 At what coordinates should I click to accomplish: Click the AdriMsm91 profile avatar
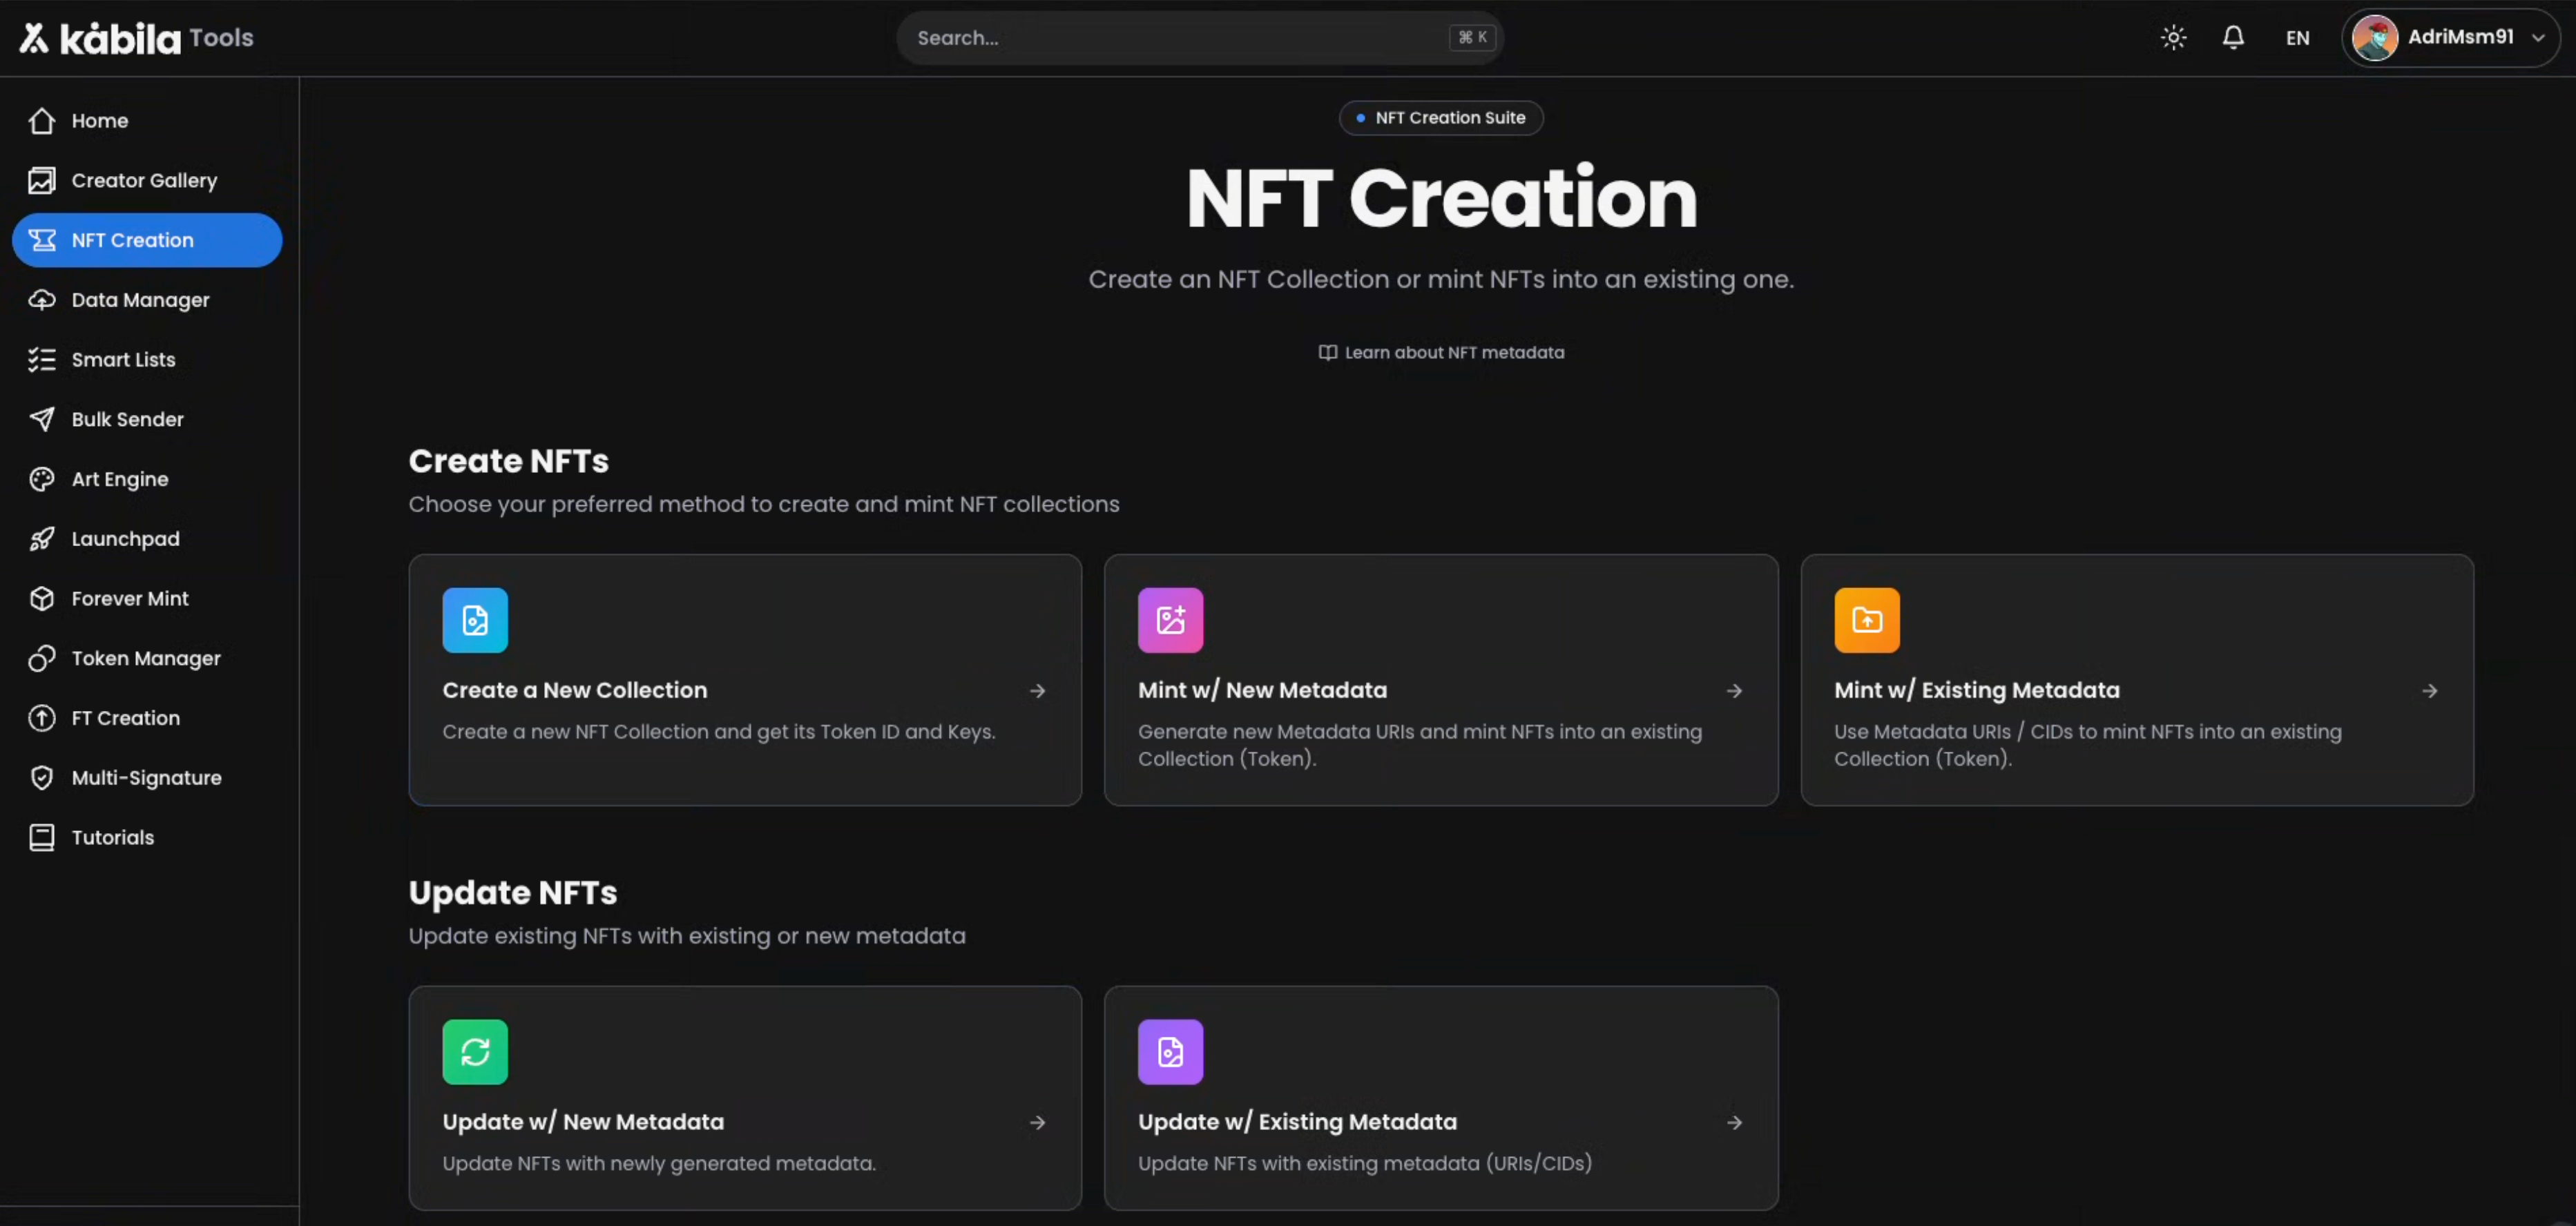[2376, 37]
